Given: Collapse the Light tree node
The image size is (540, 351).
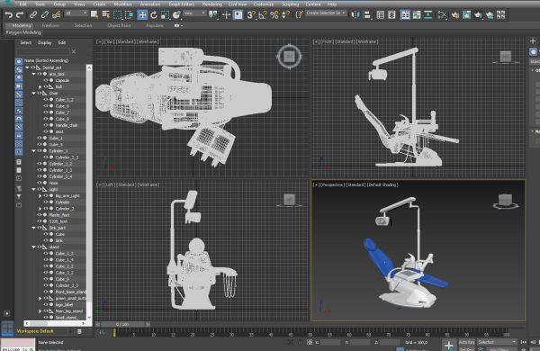Looking at the screenshot, I should pos(34,189).
